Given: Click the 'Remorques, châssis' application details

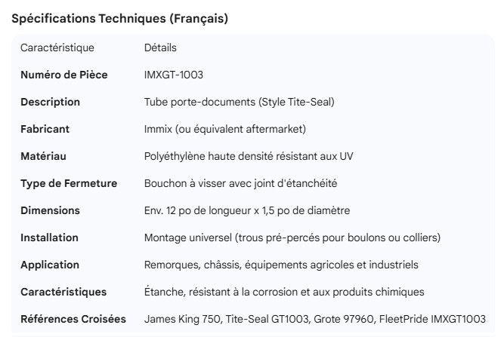Looking at the screenshot, I should point(281,265).
